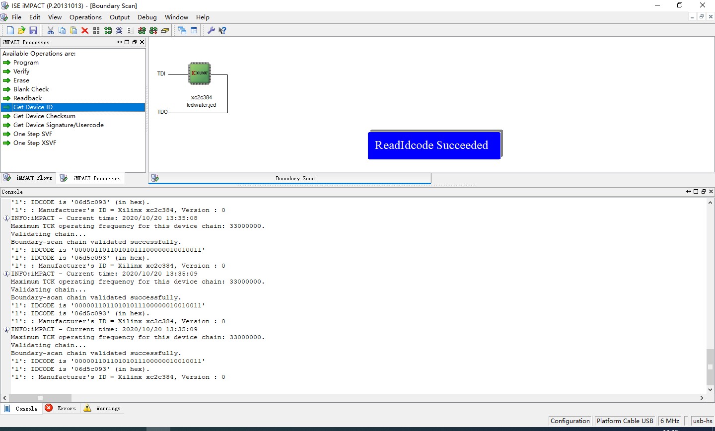The height and width of the screenshot is (431, 715).
Task: Click the cascade windows icon
Action: pos(182,30)
